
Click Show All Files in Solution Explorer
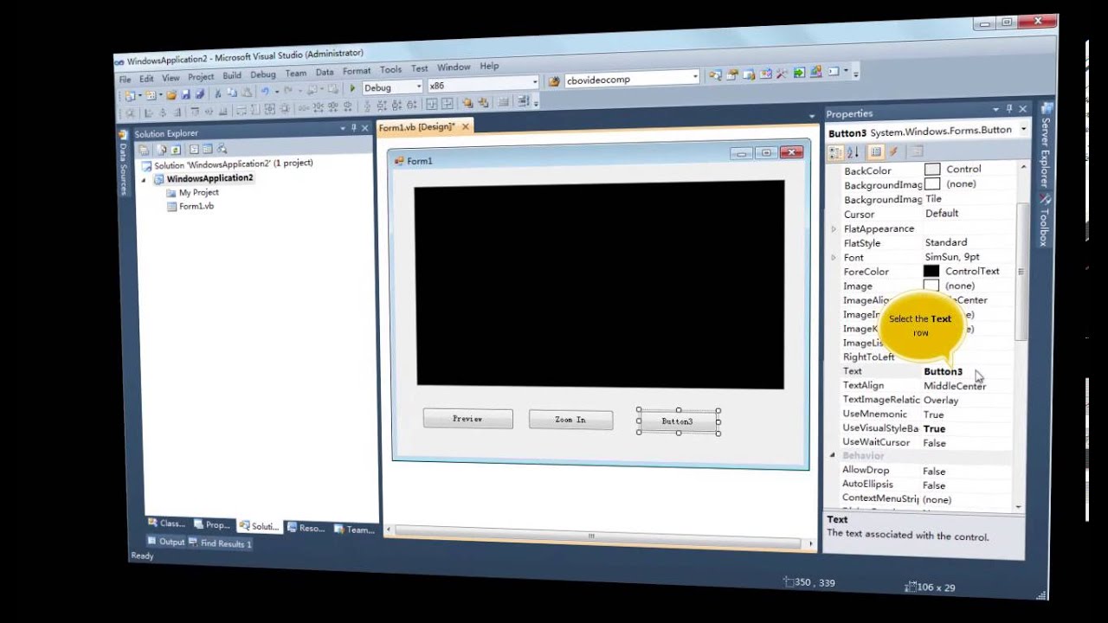point(162,150)
